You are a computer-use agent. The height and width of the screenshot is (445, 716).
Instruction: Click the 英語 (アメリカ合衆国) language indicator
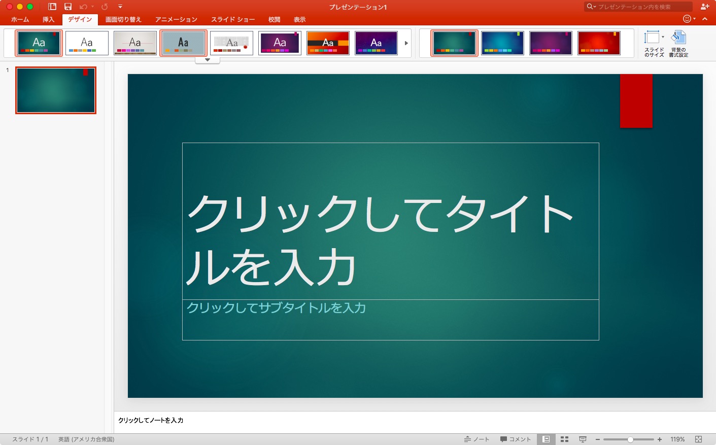point(86,439)
